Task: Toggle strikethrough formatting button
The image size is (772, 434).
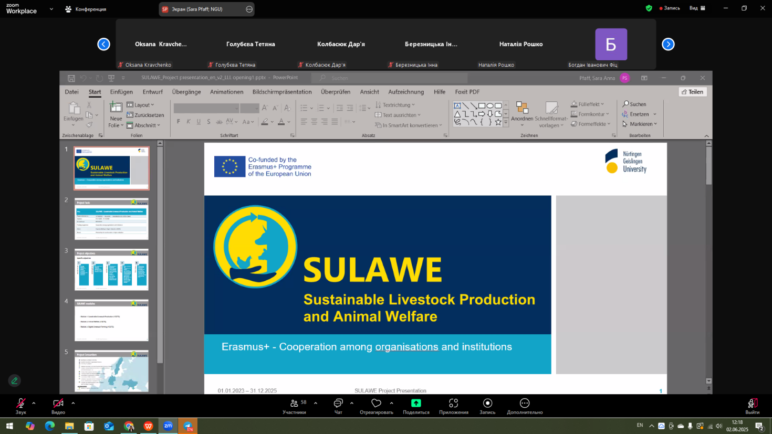Action: pos(218,122)
